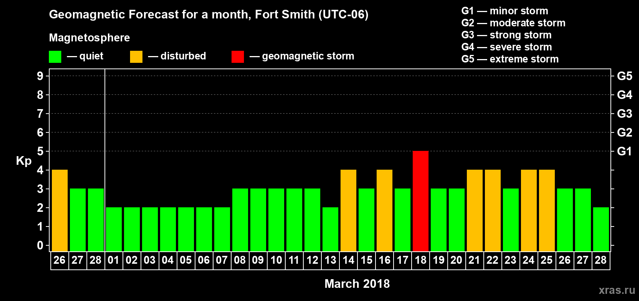Click the 'quiet' legend label
The image size is (639, 301).
click(91, 56)
